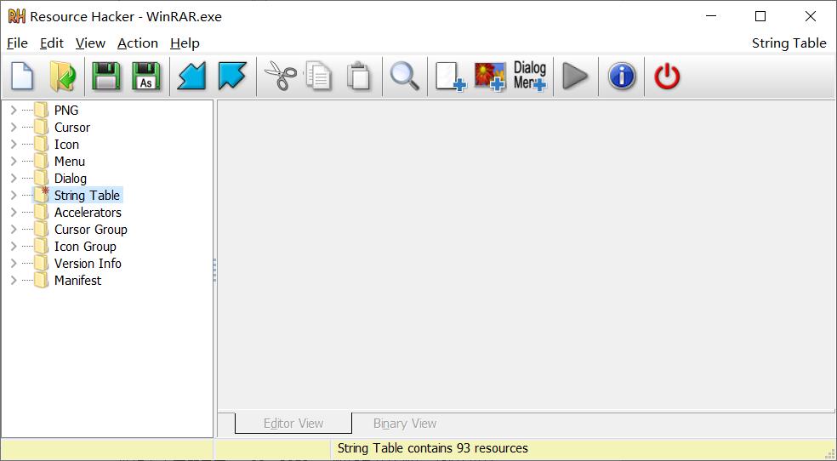Open the Edit menu
The width and height of the screenshot is (837, 461).
(52, 43)
